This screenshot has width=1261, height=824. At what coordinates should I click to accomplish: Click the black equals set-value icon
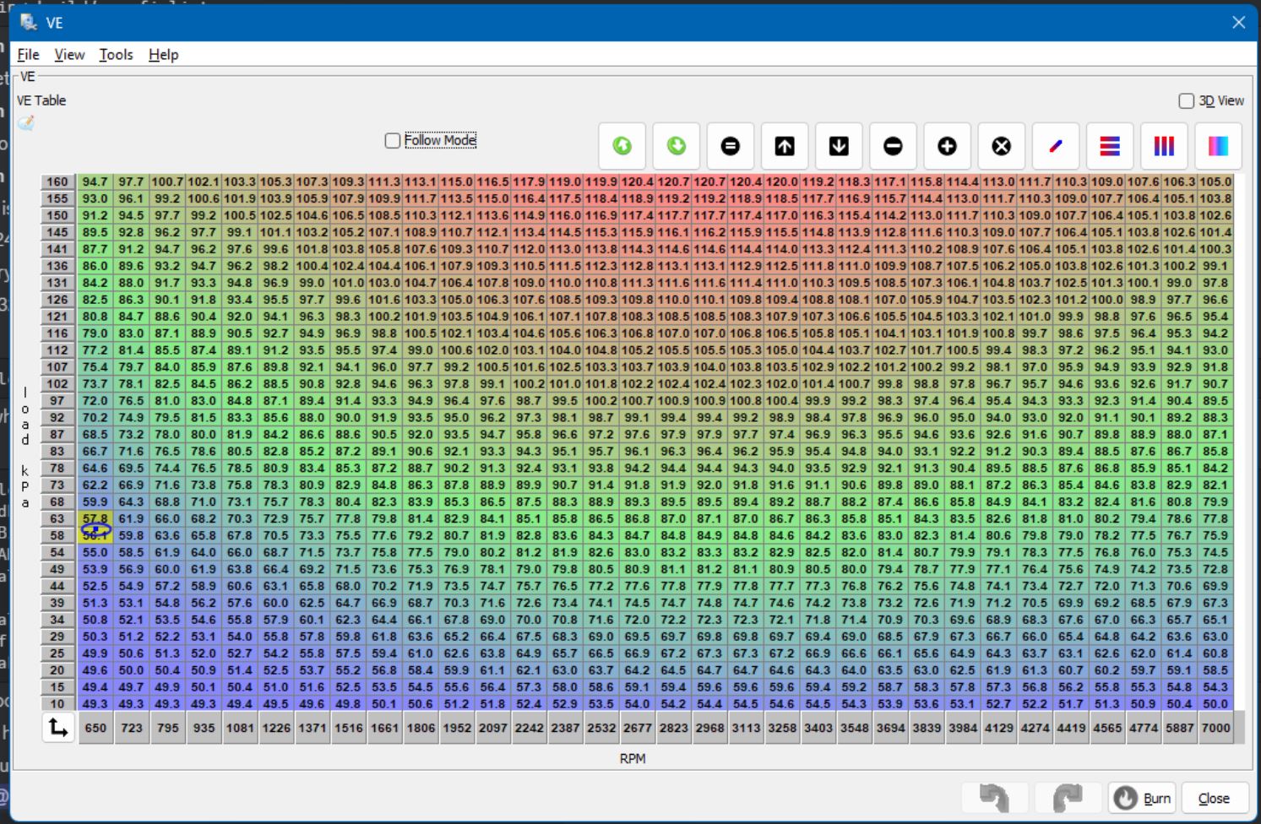(731, 146)
